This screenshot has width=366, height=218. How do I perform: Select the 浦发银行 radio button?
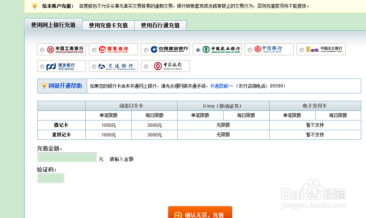42,67
